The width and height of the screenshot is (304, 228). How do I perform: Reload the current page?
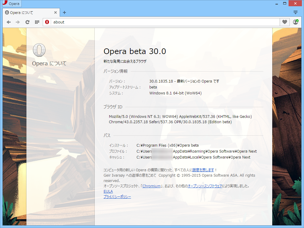point(27,22)
